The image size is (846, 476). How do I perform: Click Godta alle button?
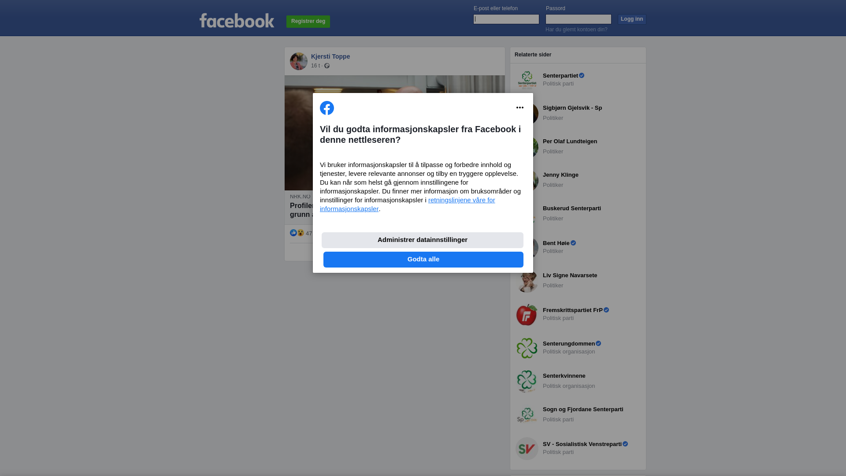coord(423,260)
